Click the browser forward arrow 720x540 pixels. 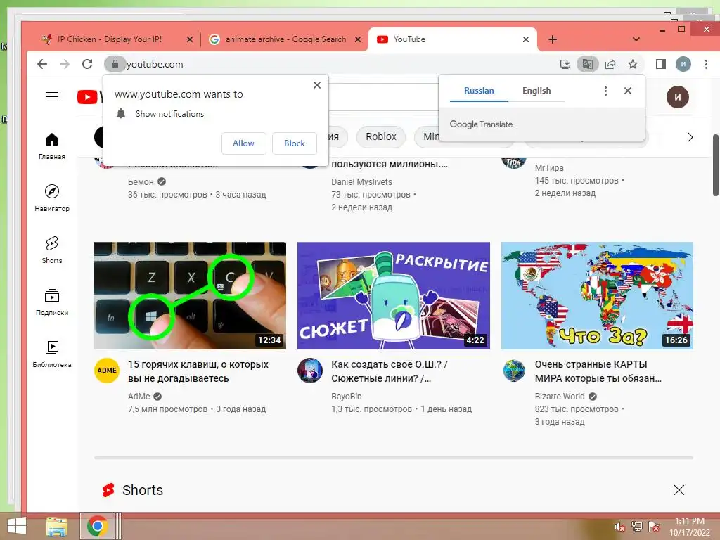tap(65, 64)
